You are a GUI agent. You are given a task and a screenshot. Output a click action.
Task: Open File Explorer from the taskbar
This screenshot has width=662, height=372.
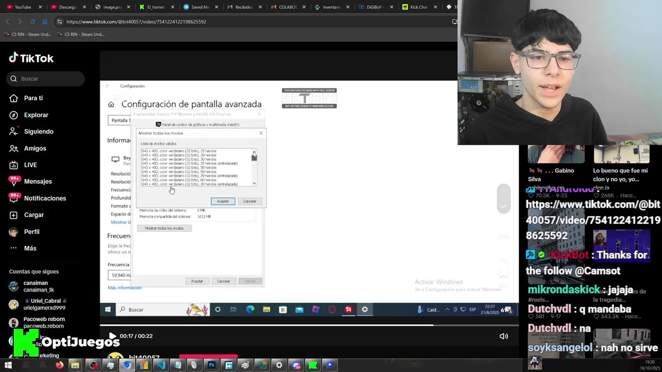[x=75, y=365]
